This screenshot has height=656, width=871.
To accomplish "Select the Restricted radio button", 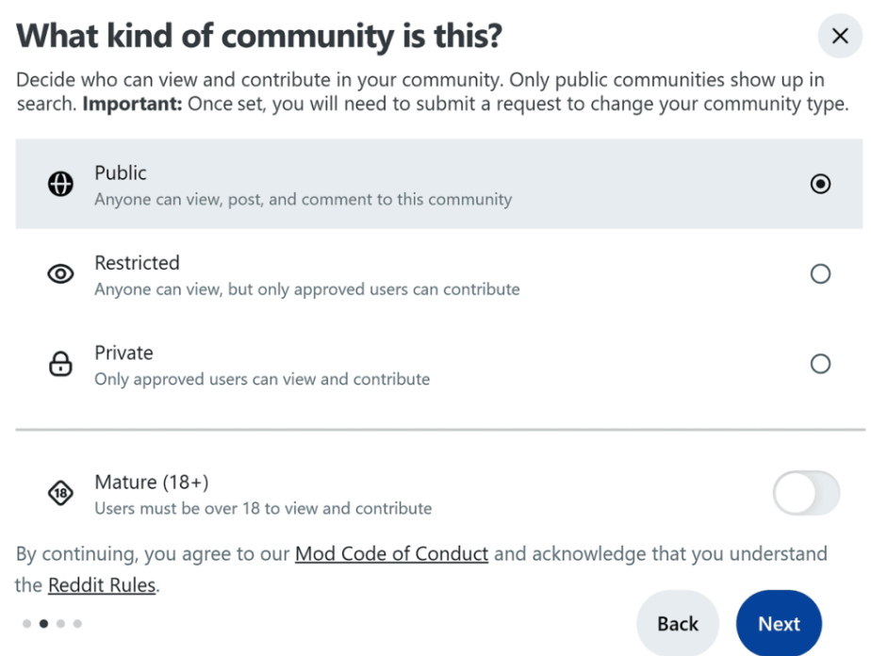I will [x=820, y=274].
